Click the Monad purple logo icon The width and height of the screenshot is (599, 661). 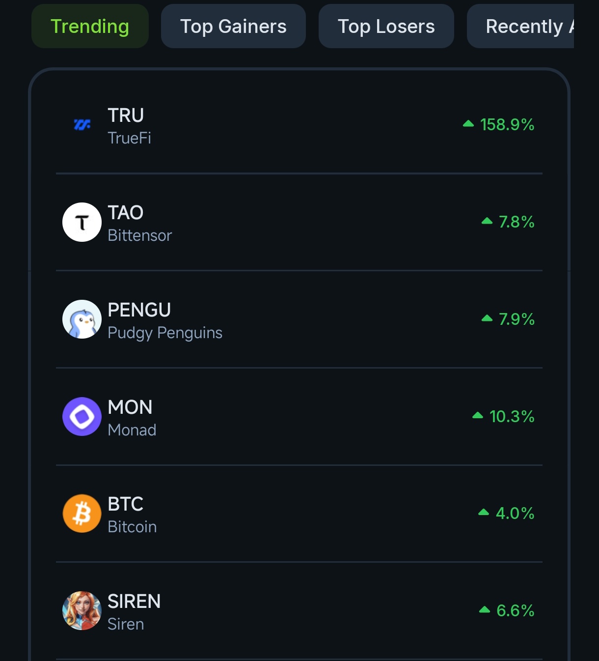tap(82, 417)
